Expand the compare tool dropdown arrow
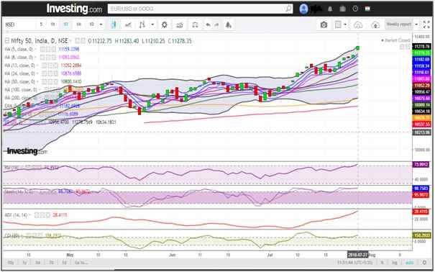 click(x=152, y=24)
